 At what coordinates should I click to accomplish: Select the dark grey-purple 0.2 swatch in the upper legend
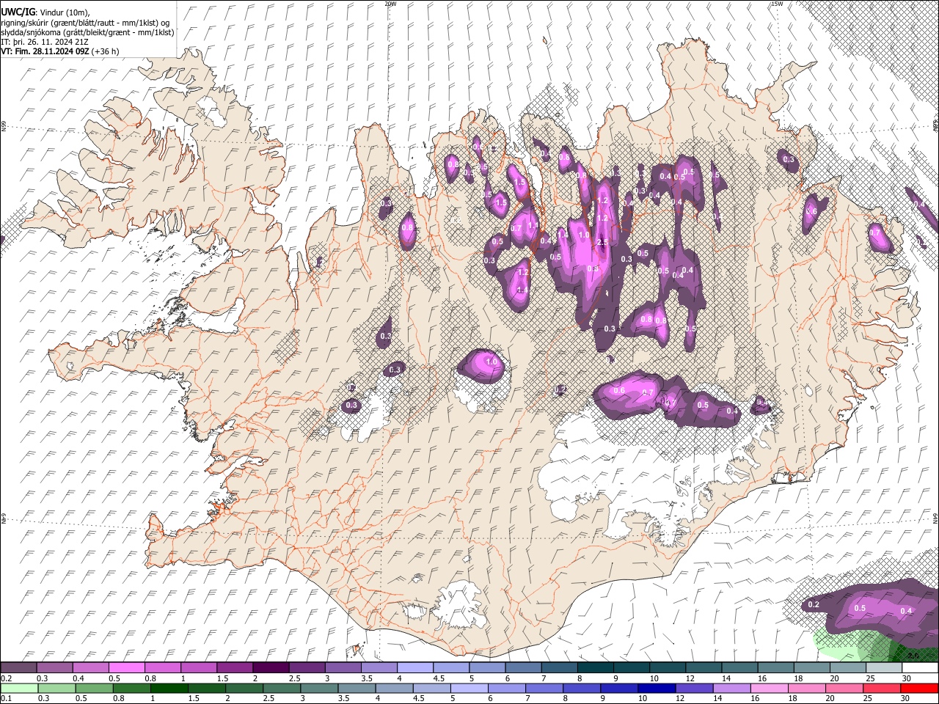(x=19, y=668)
